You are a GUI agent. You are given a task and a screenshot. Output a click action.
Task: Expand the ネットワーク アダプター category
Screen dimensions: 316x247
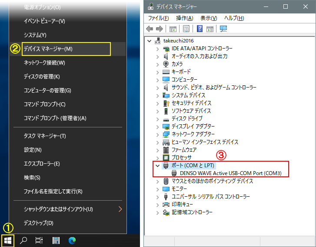[158, 134]
